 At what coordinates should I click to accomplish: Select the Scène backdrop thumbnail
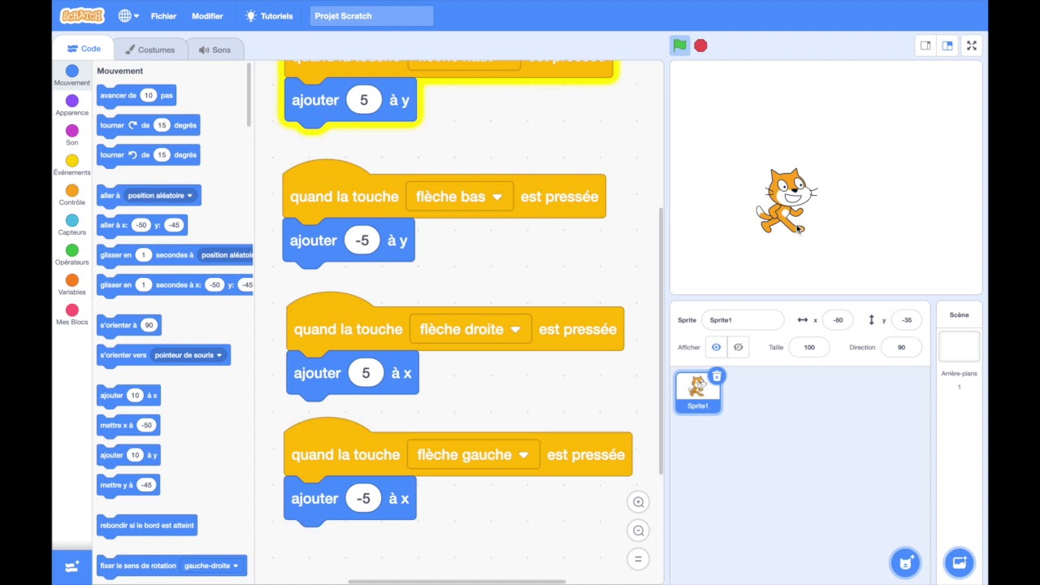coord(959,347)
